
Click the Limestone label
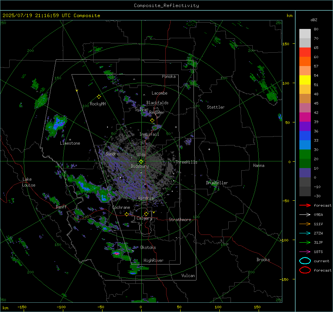point(70,143)
